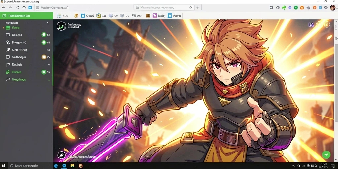
Task: Click the gray circular extension icon
Action: click(x=271, y=7)
